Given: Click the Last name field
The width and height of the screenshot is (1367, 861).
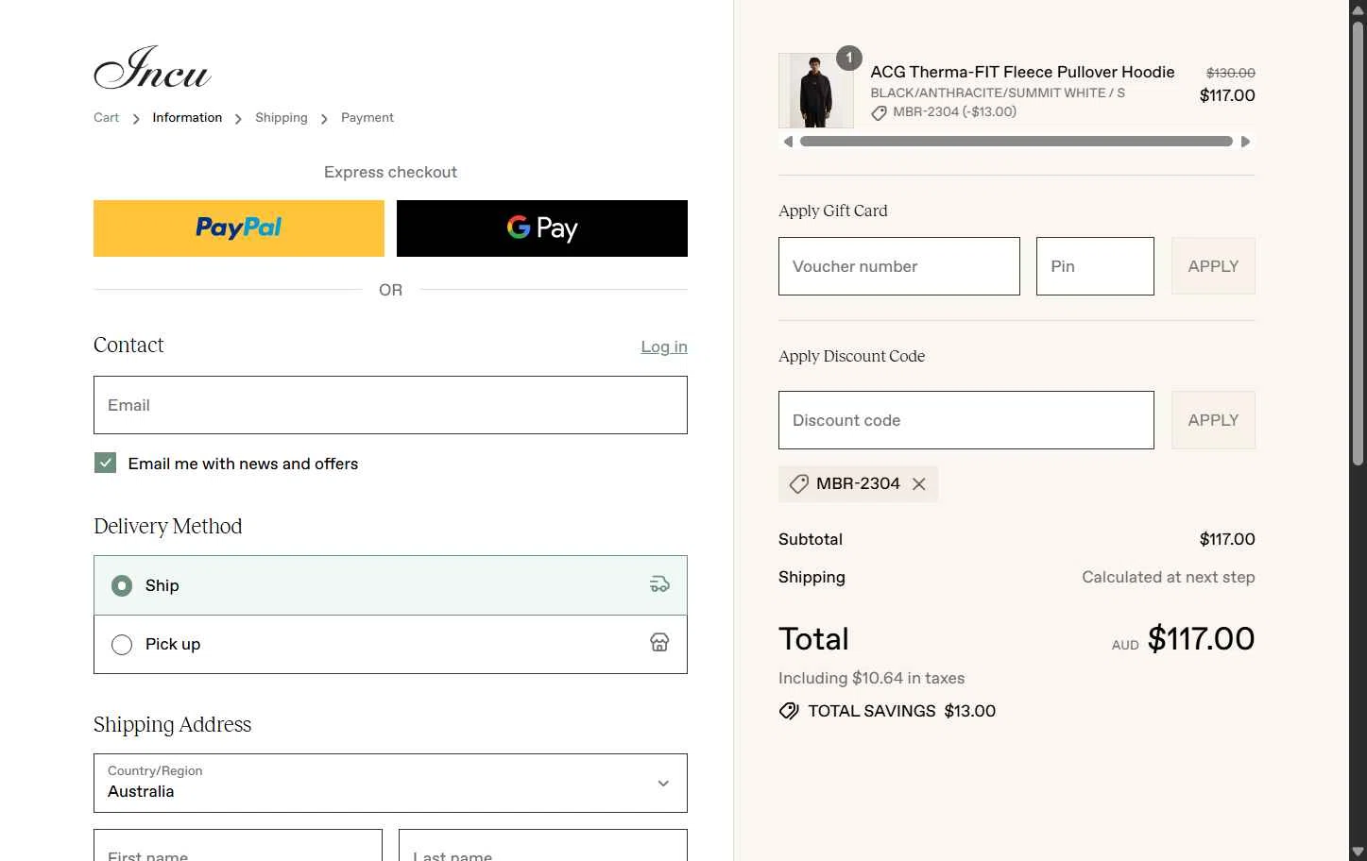Looking at the screenshot, I should 543,845.
